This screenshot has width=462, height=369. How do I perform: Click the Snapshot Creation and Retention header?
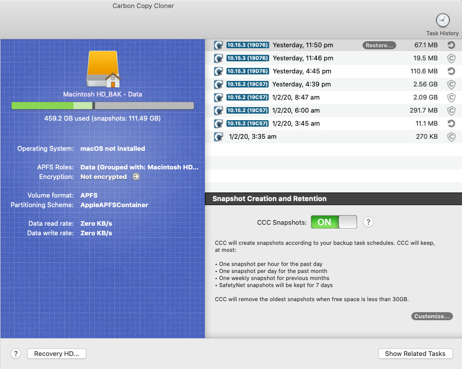pos(269,199)
